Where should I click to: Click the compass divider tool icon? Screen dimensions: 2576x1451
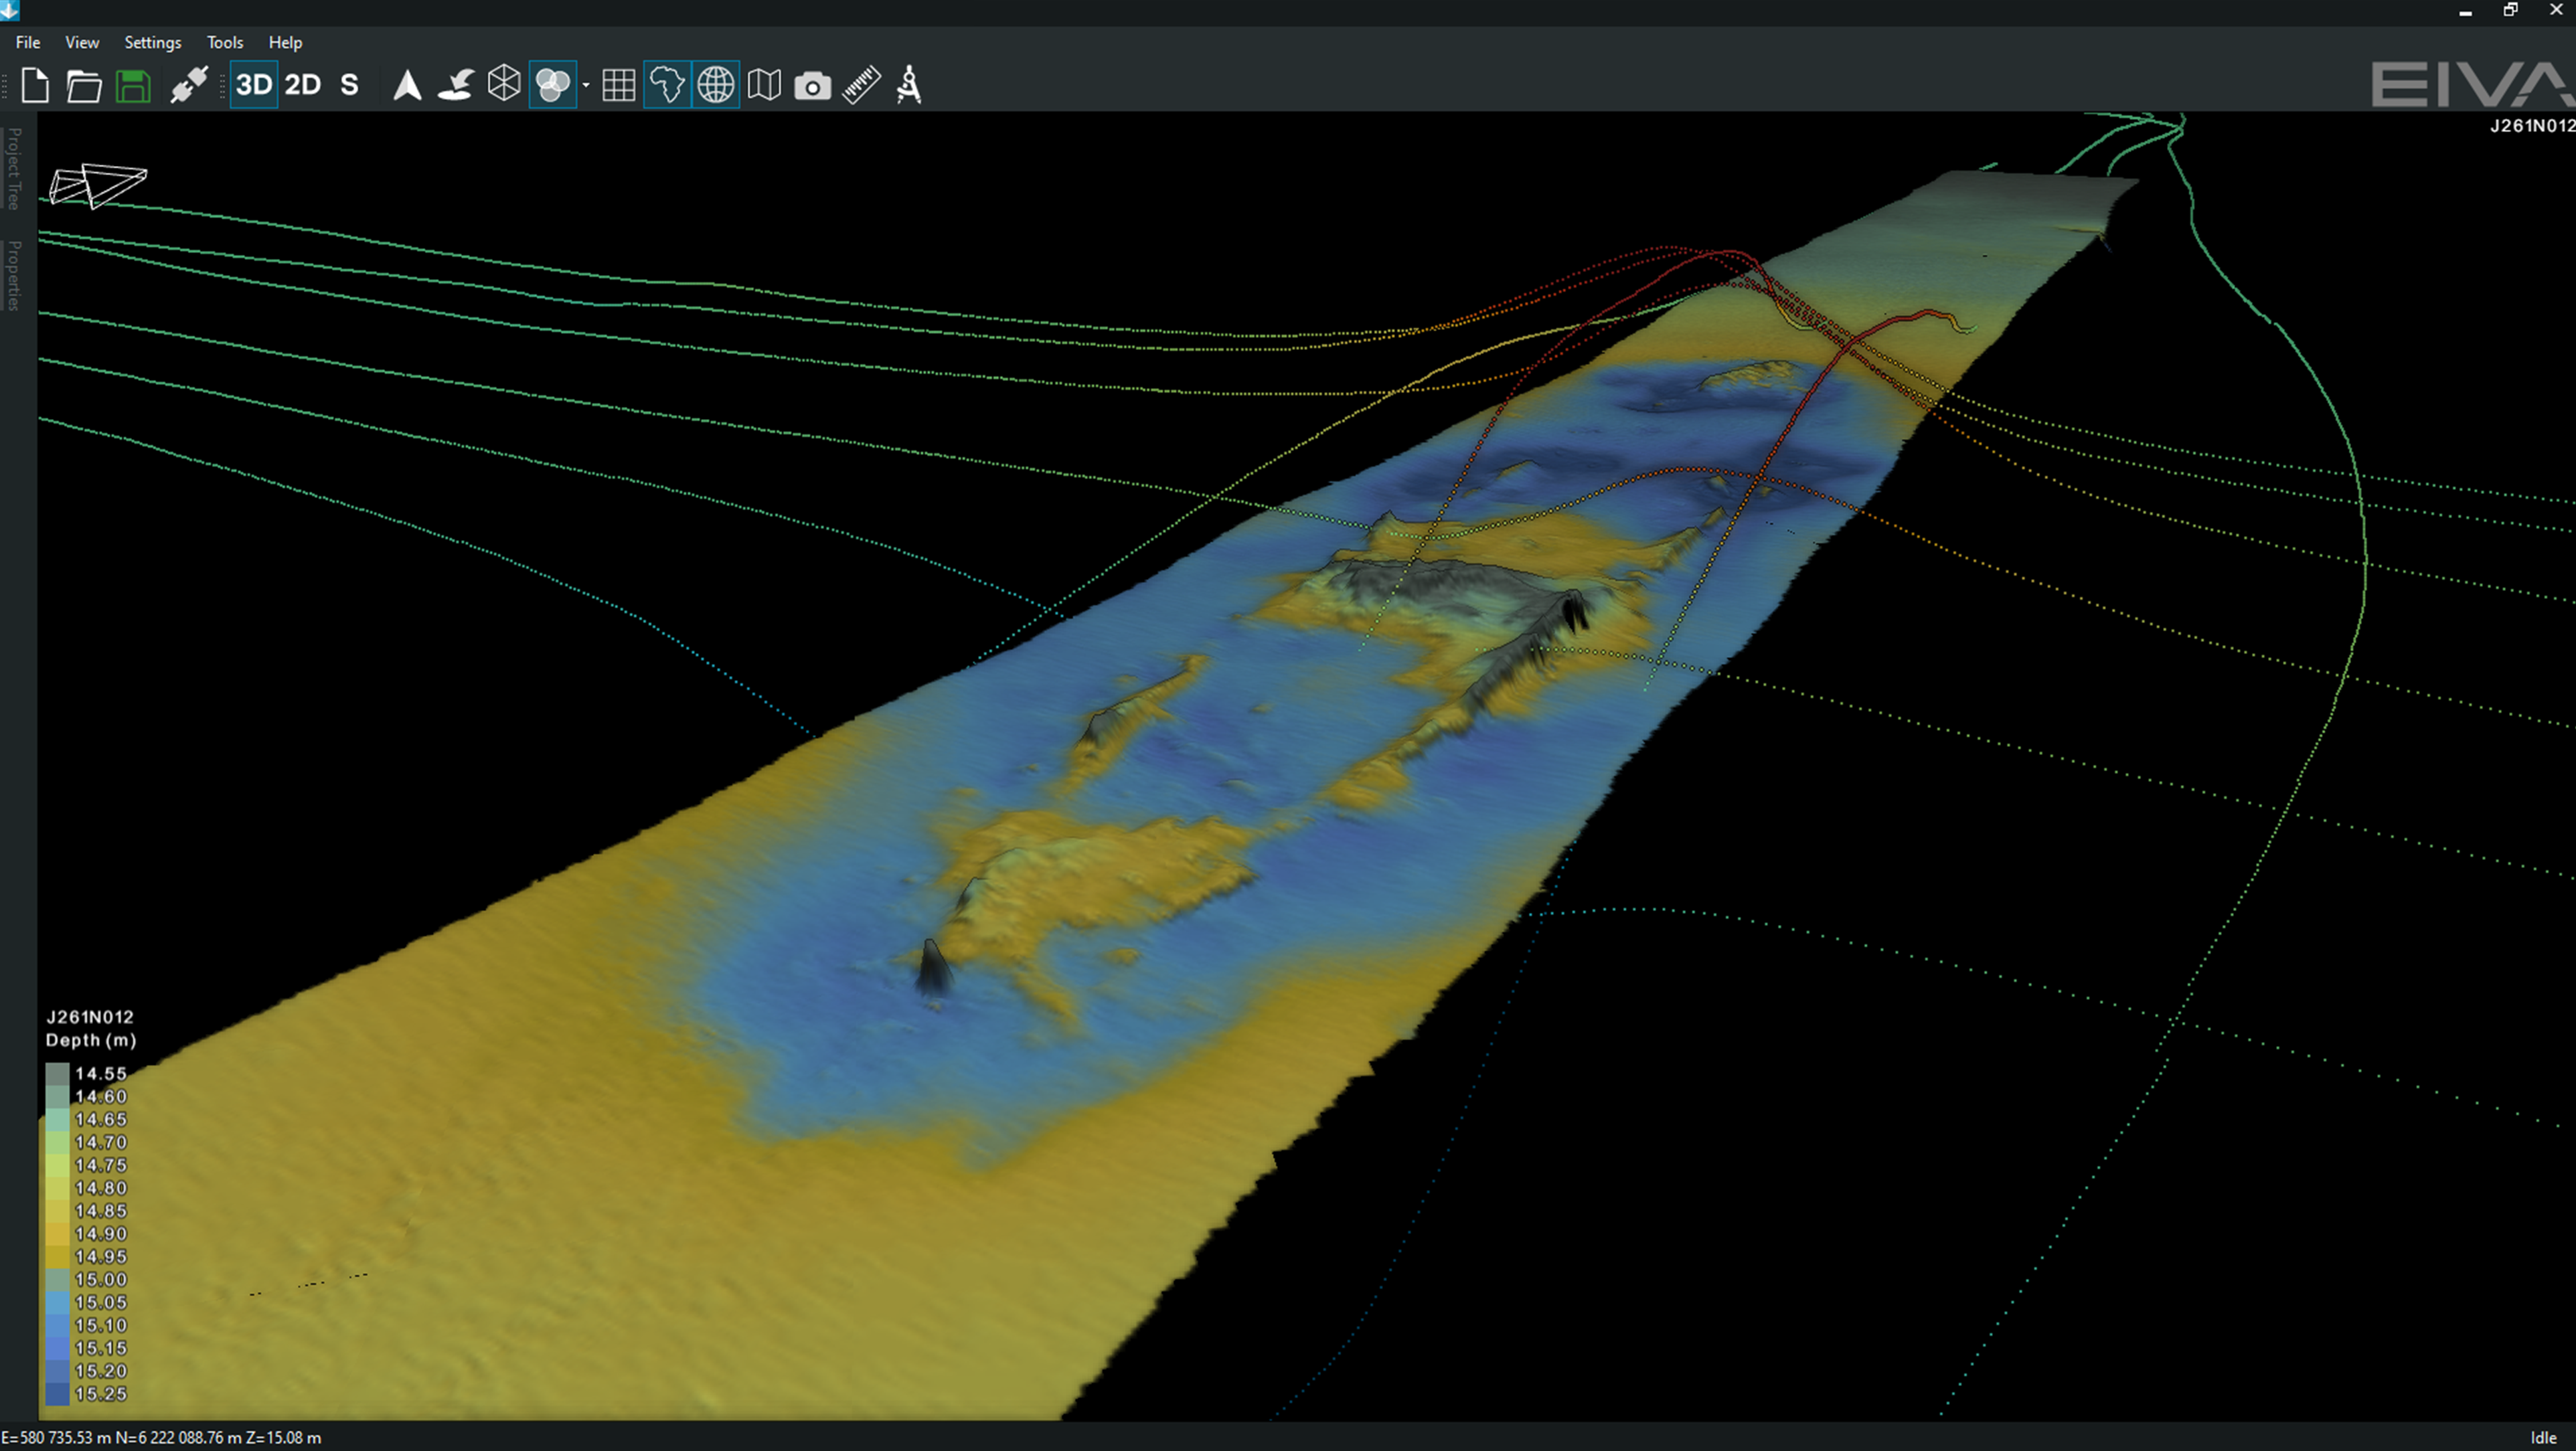click(909, 85)
